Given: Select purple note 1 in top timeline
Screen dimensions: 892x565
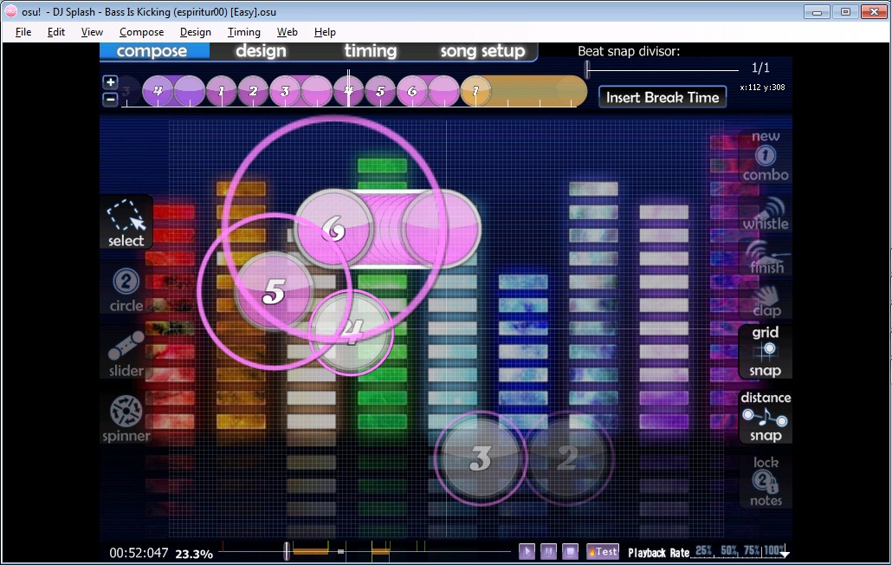Looking at the screenshot, I should coord(222,91).
